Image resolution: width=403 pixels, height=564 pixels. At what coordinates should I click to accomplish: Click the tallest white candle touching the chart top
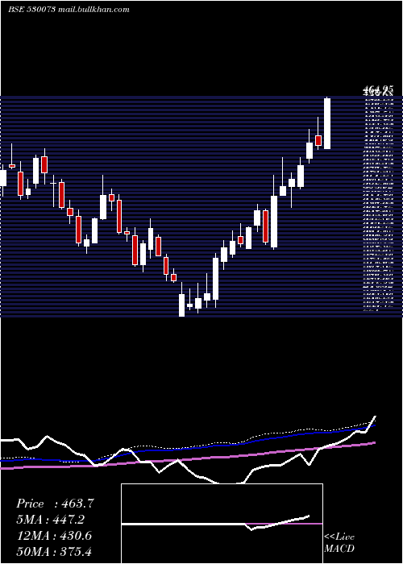[327, 123]
